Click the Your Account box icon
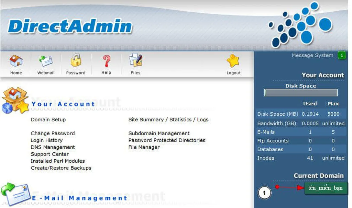Screen dimensions: 352x208 tap(15, 101)
